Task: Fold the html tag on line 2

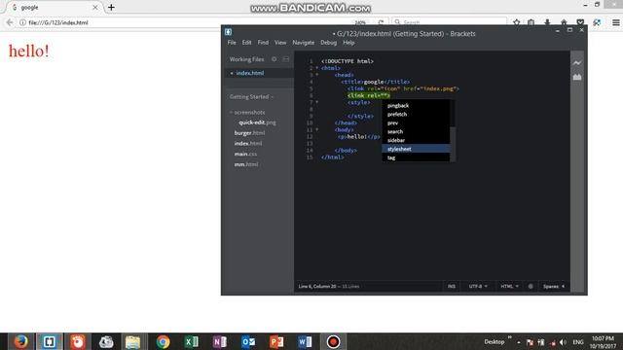Action: pyautogui.click(x=316, y=68)
